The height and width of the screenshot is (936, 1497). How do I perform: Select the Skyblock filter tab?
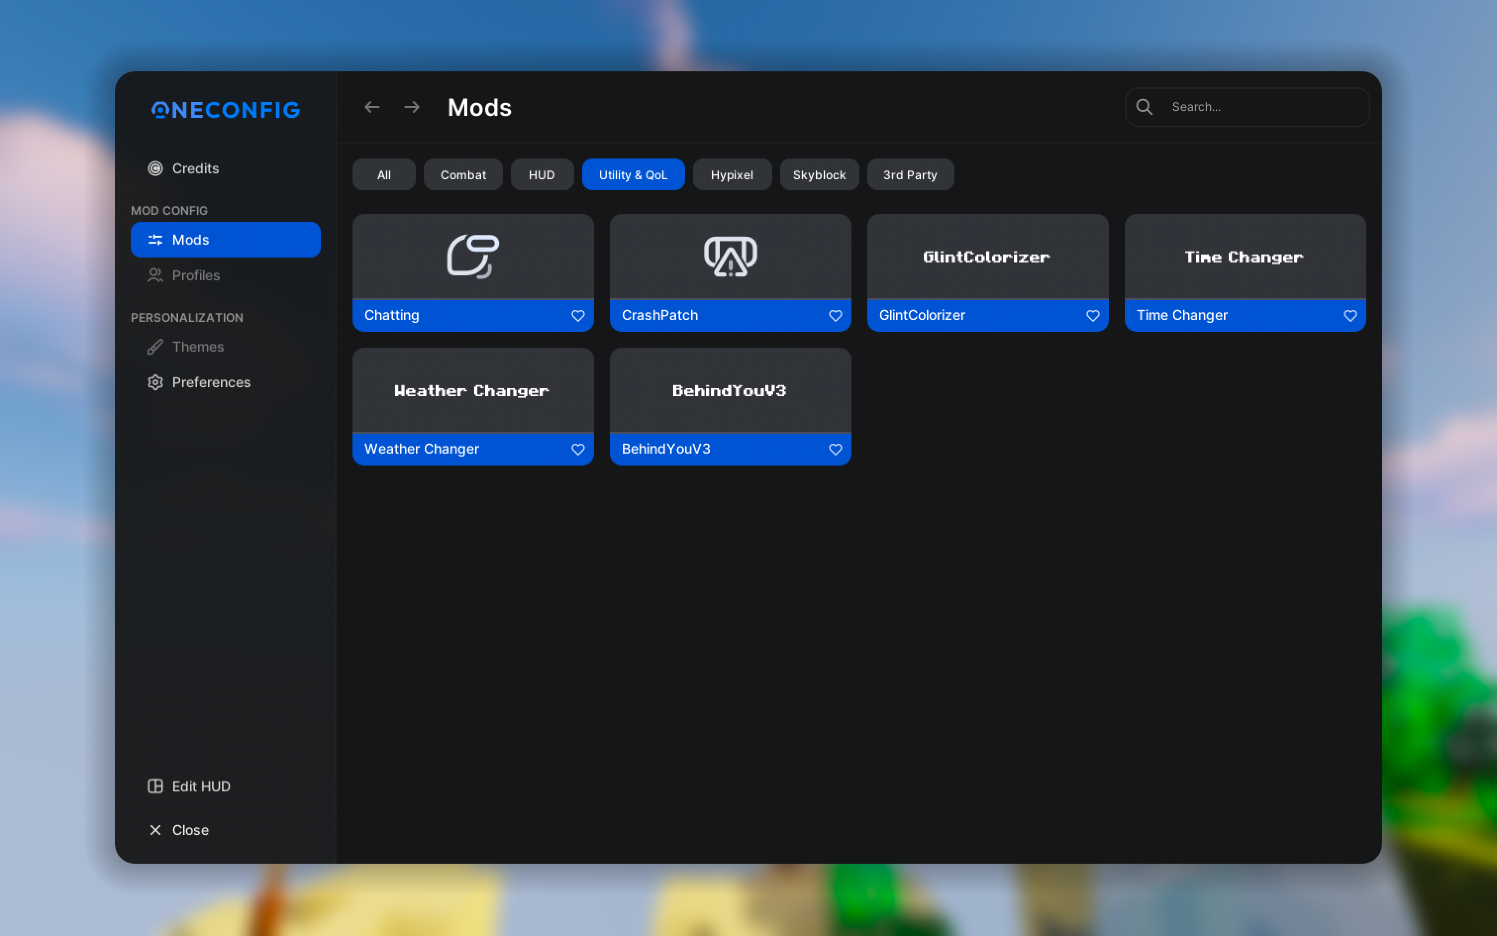tap(819, 175)
